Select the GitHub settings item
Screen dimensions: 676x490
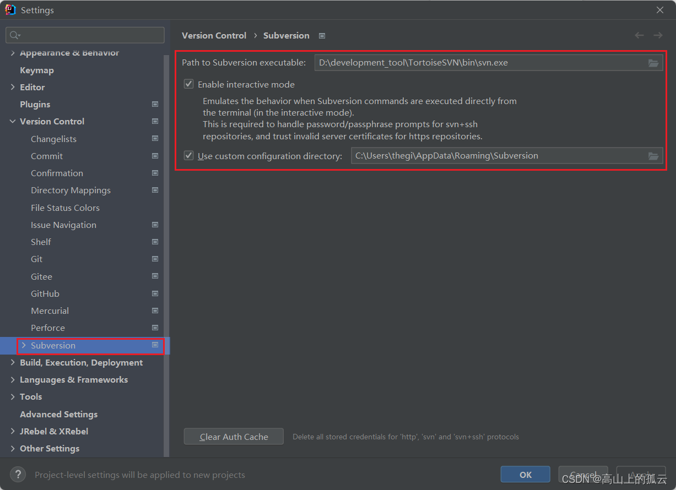[x=45, y=293]
